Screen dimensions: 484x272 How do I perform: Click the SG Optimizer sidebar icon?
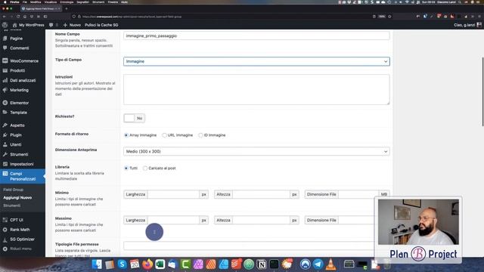click(5, 240)
